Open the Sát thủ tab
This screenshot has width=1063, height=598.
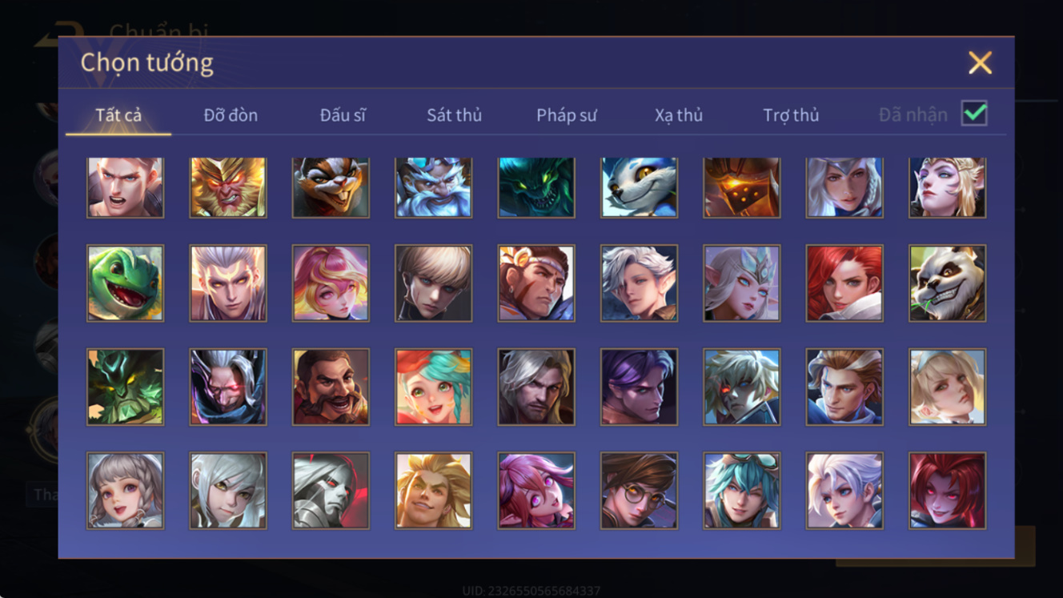point(454,115)
